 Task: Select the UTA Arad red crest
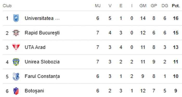[x=16, y=47]
